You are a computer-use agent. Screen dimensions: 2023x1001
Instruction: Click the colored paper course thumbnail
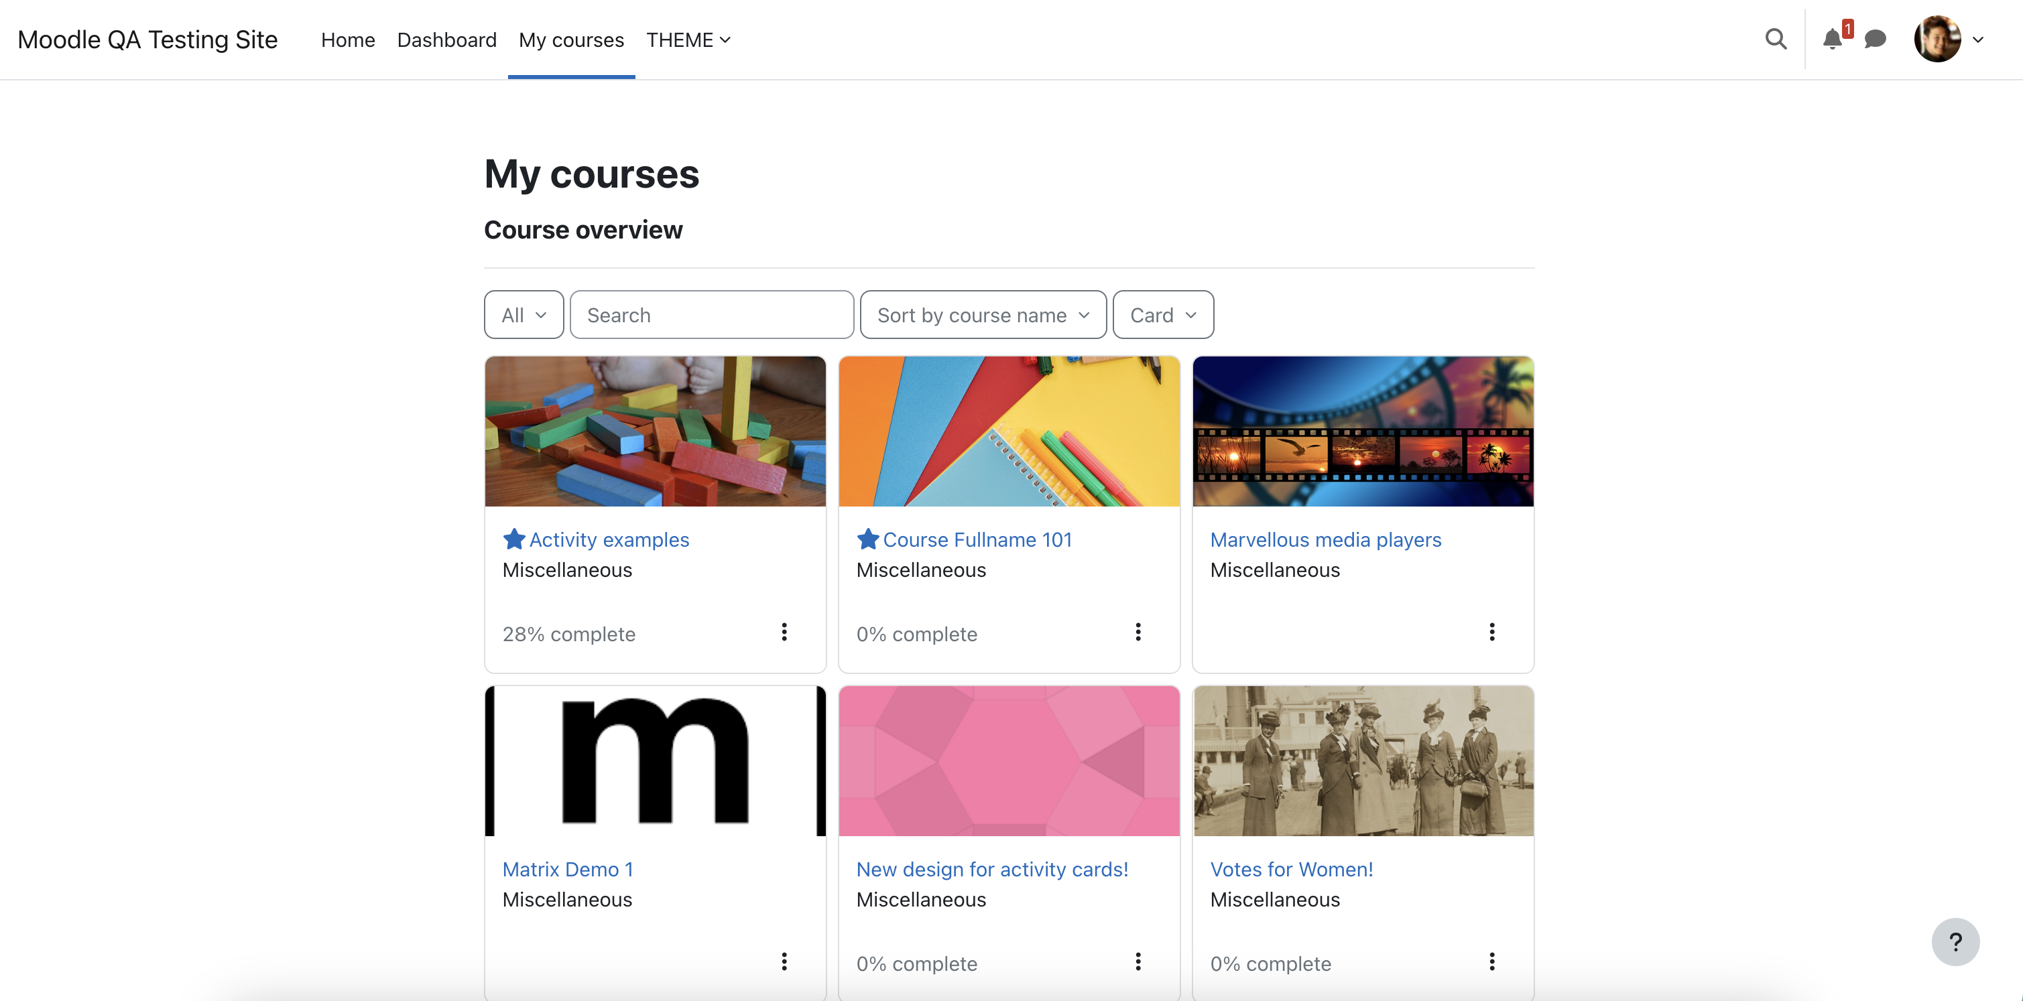click(1008, 431)
